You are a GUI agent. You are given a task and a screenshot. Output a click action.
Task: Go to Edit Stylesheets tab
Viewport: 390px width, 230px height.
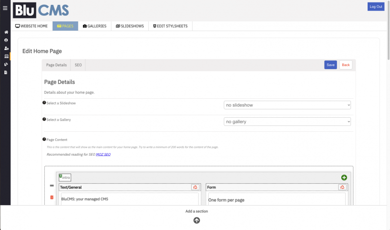pos(170,26)
